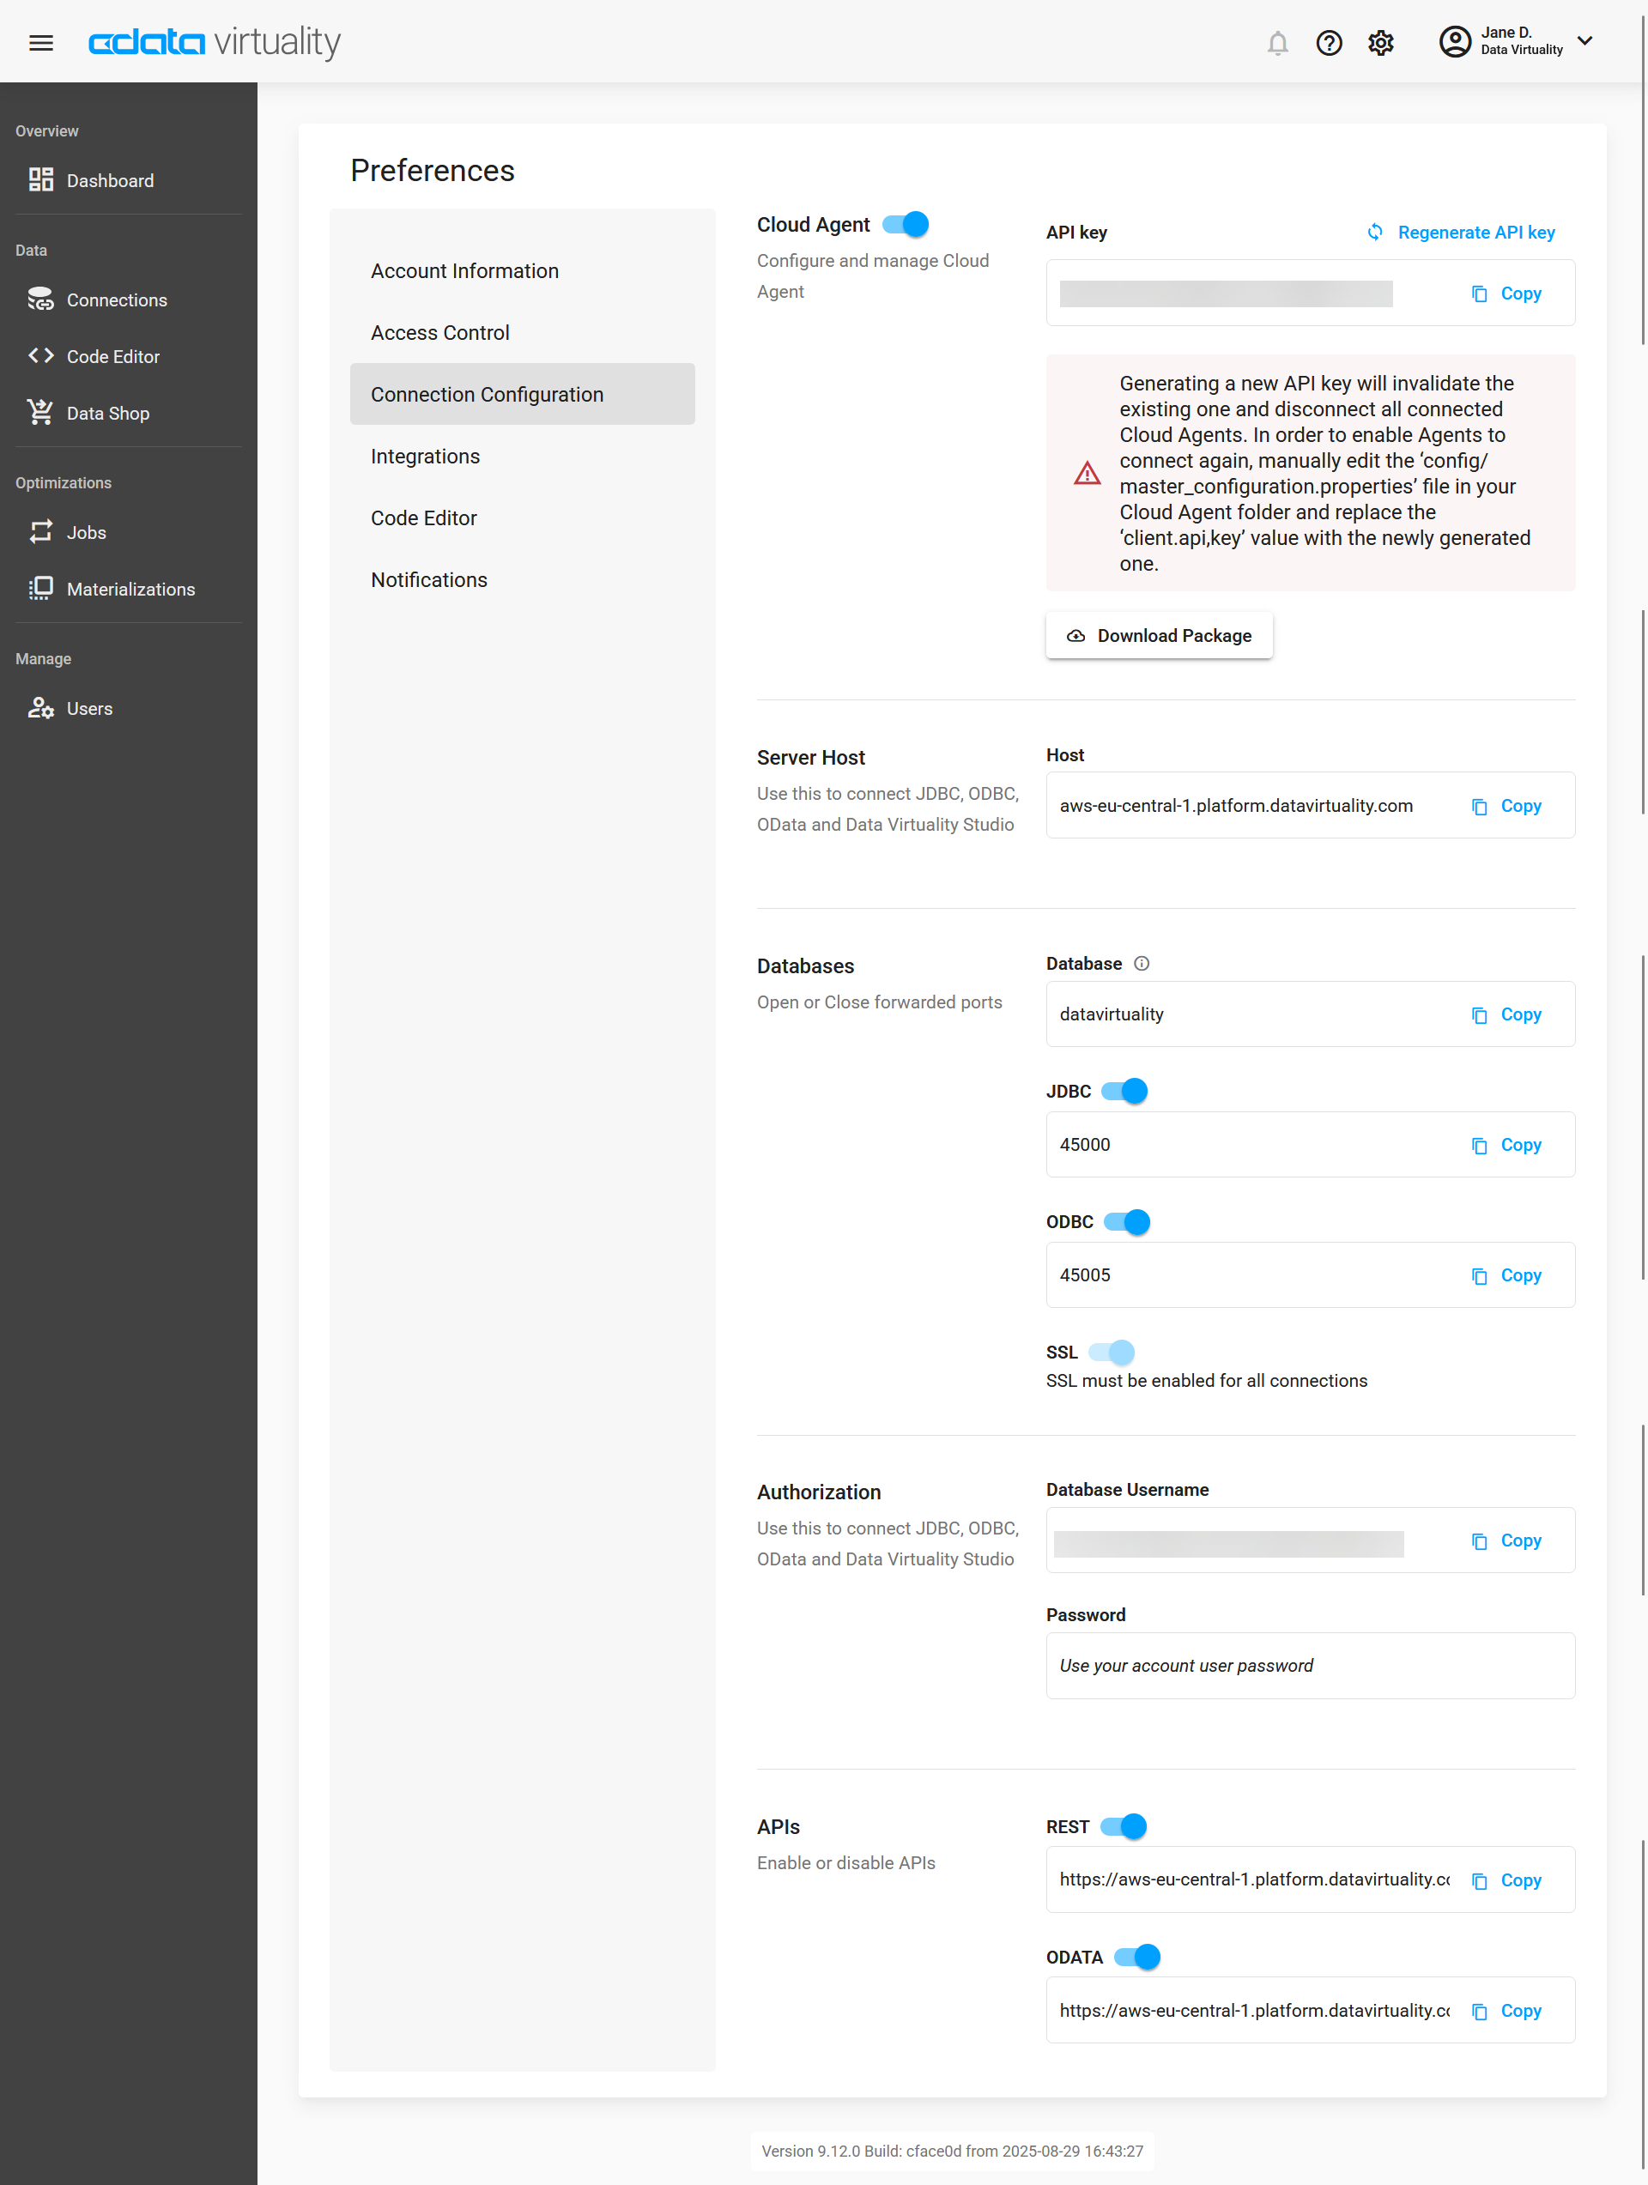This screenshot has height=2185, width=1648.
Task: Expand the Jane D. account dropdown
Action: tap(1584, 41)
